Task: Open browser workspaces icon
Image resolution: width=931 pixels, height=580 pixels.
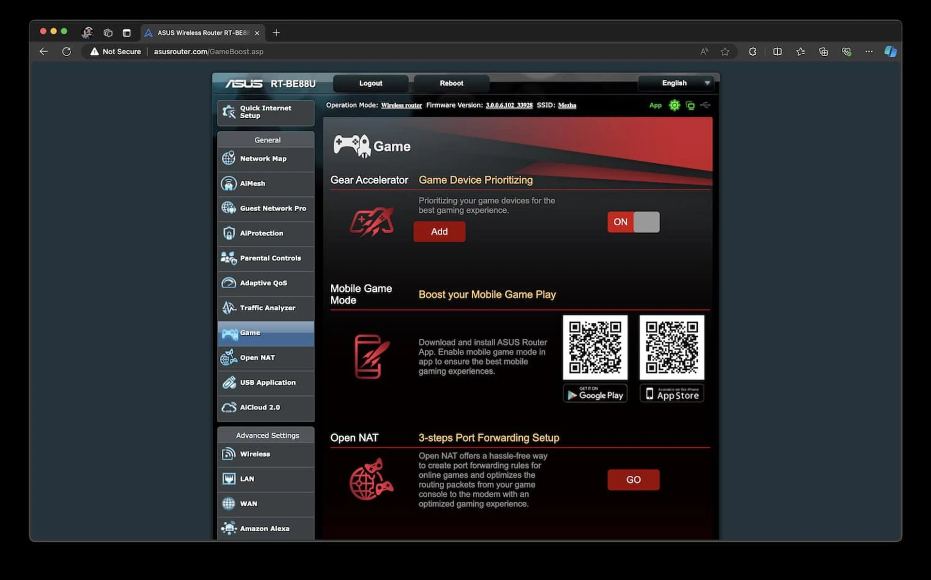Action: click(108, 32)
